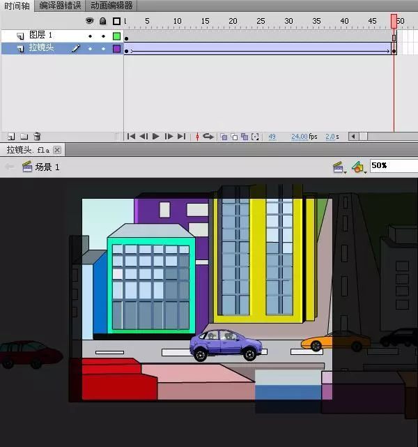Image resolution: width=418 pixels, height=447 pixels.
Task: Click the layer page icon of 拉镜头
Action: [20, 49]
